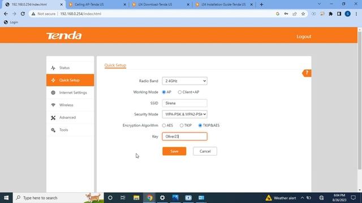This screenshot has height=203, width=362.
Task: Open File Explorer from taskbar
Action: pyautogui.click(x=136, y=198)
